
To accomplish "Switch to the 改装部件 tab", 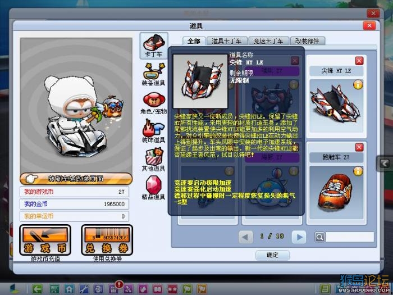I will 307,41.
